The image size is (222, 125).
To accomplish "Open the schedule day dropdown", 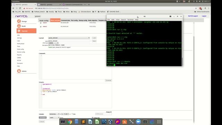I will pos(54,114).
